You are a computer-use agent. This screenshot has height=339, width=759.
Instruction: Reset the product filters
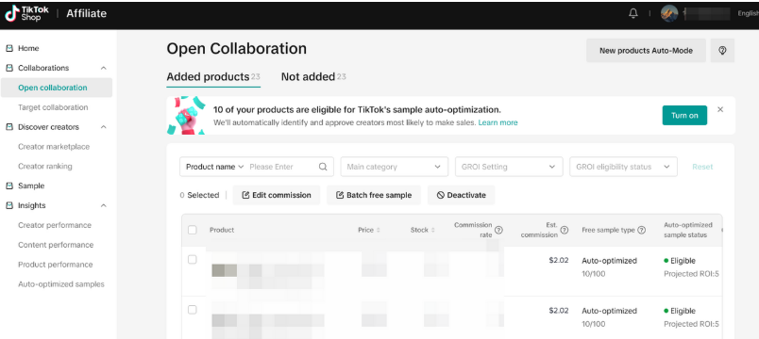point(702,167)
